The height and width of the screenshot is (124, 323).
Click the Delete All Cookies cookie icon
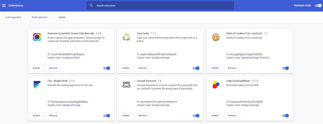click(216, 37)
